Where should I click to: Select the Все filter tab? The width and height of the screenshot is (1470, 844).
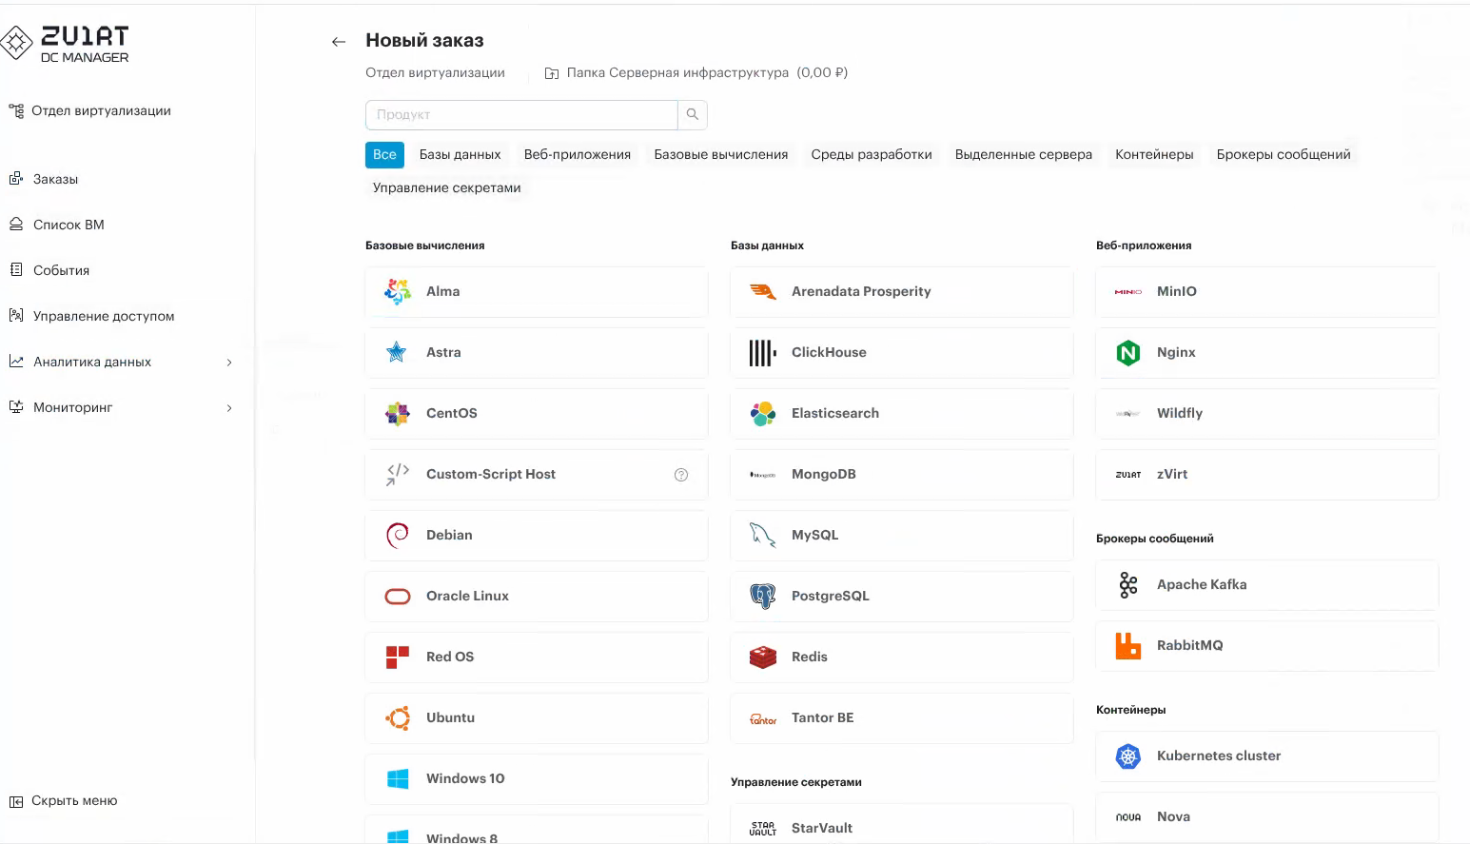[x=384, y=155]
